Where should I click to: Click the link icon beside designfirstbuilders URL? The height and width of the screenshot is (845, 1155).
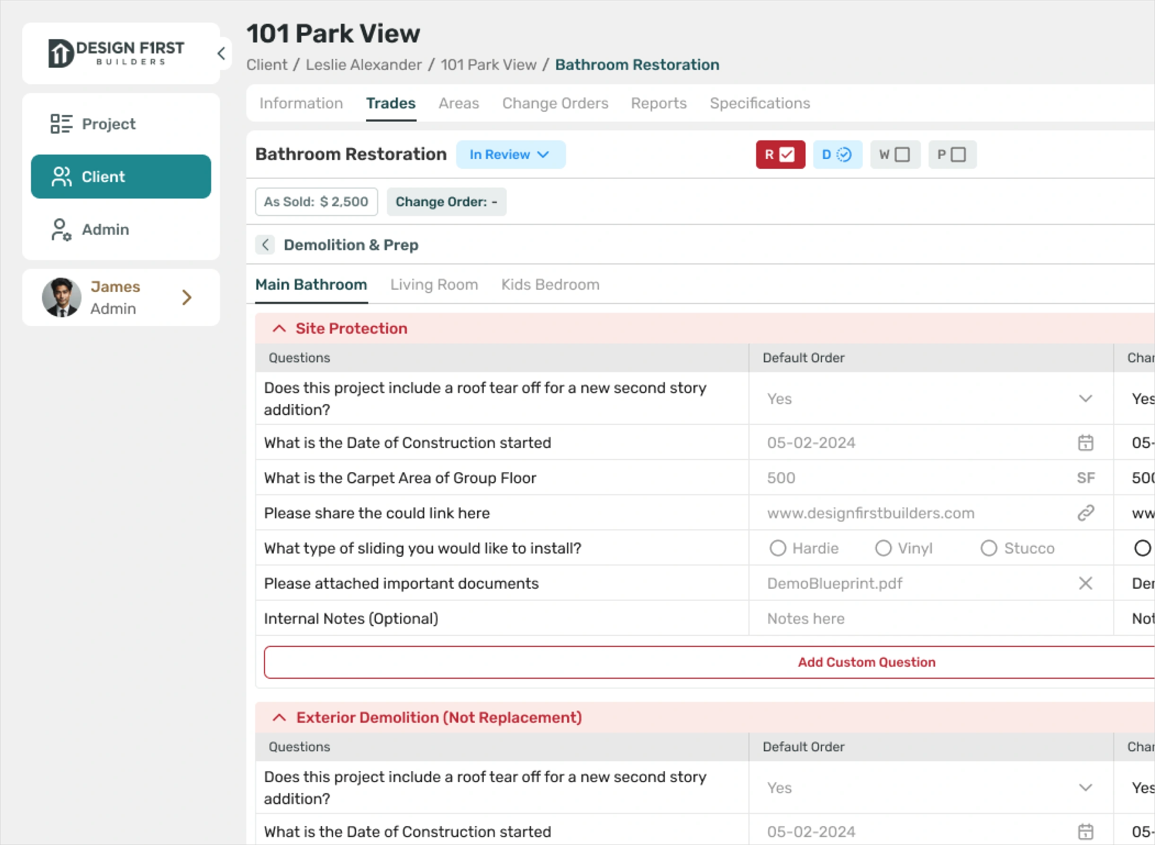(1085, 513)
